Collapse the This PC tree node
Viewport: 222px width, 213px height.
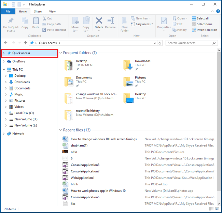click(4, 70)
